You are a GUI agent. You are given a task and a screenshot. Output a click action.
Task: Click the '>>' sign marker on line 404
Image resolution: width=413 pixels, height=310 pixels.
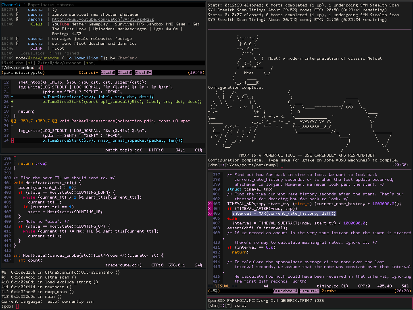[210, 209]
